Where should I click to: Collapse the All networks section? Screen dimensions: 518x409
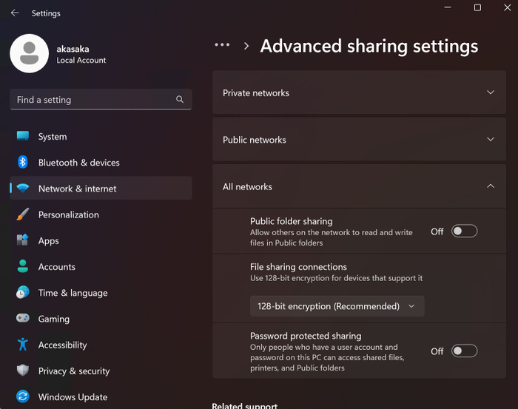pos(359,186)
